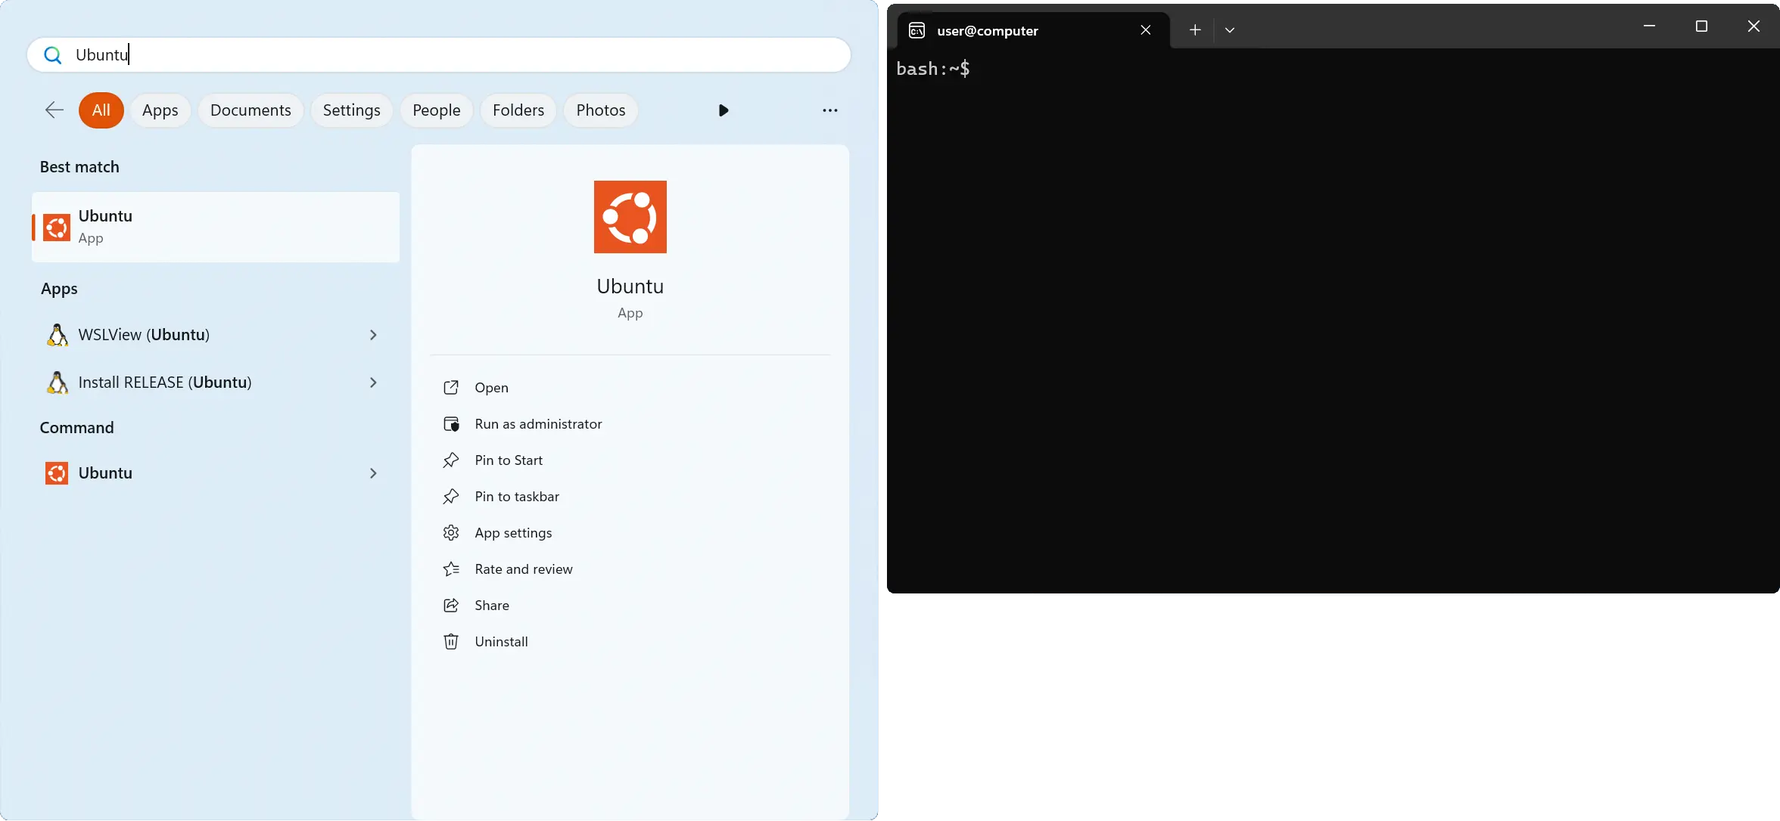Viewport: 1780px width, 821px height.
Task: Click the Pin to taskbar pin icon
Action: point(451,497)
